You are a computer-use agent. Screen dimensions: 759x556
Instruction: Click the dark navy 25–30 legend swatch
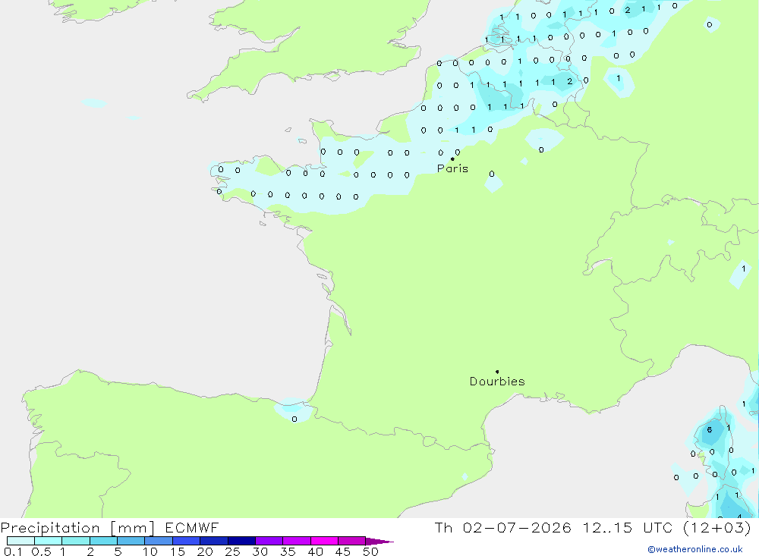pos(241,541)
